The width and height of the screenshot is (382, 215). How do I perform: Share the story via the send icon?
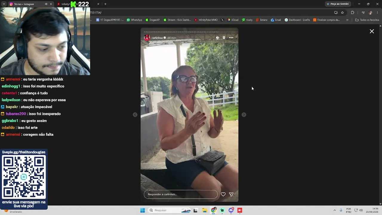[x=231, y=194]
